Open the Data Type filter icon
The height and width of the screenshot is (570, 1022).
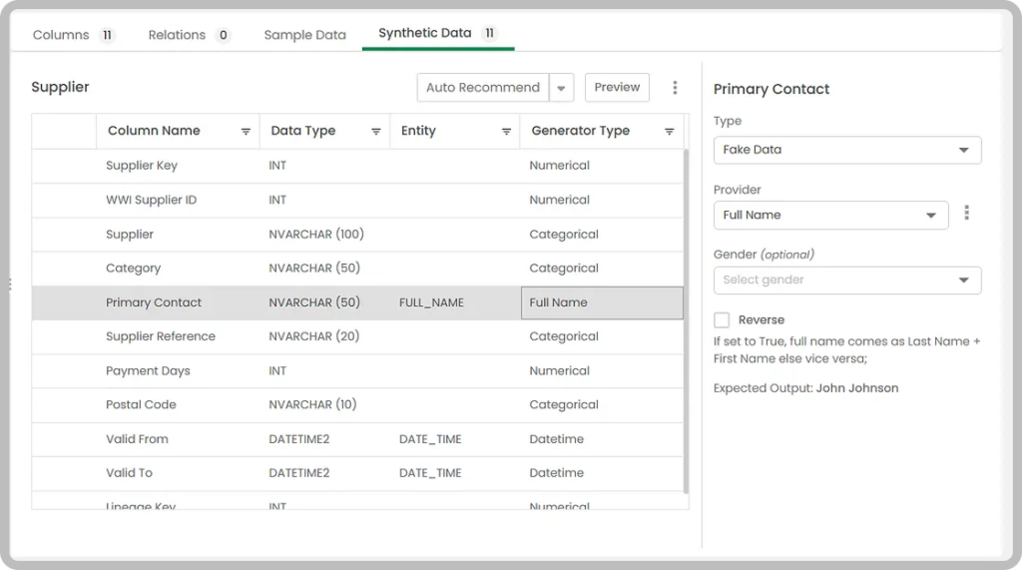(376, 131)
